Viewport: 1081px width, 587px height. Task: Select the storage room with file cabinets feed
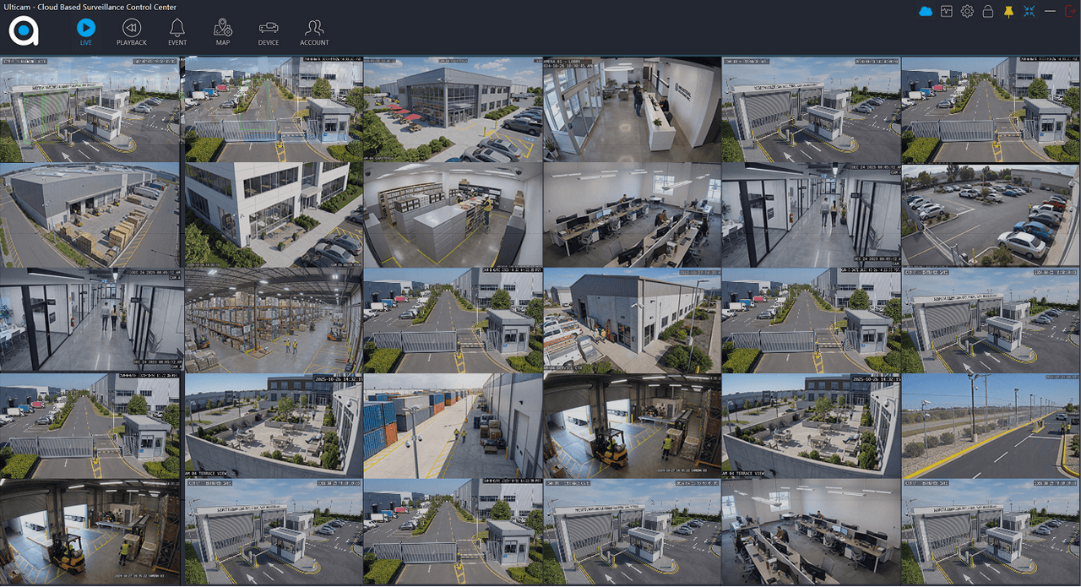pyautogui.click(x=452, y=215)
